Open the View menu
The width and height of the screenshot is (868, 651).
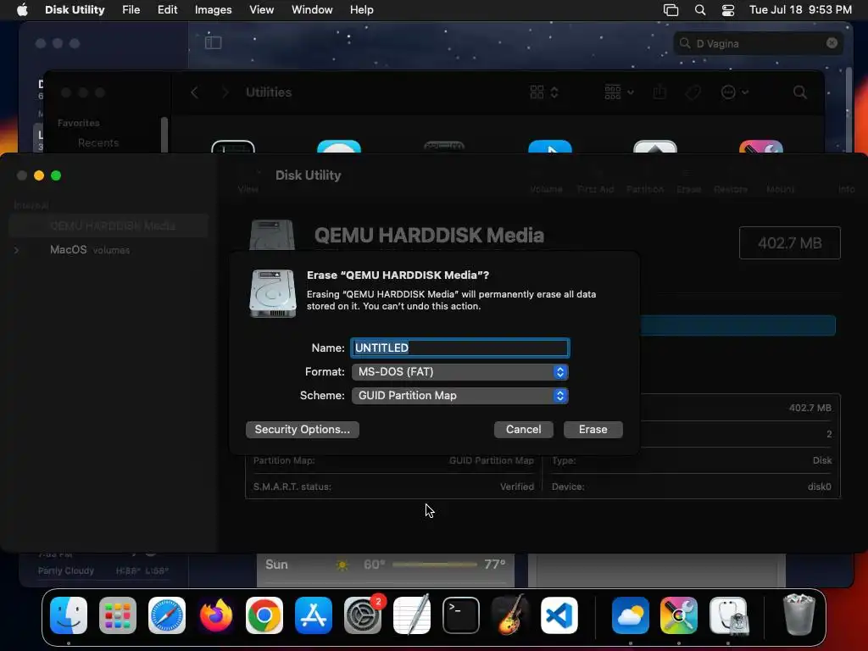(261, 10)
